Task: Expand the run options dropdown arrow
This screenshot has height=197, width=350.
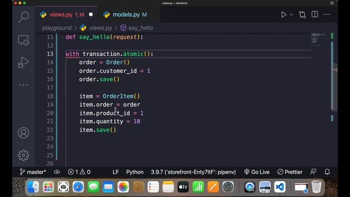Action: coord(291,15)
